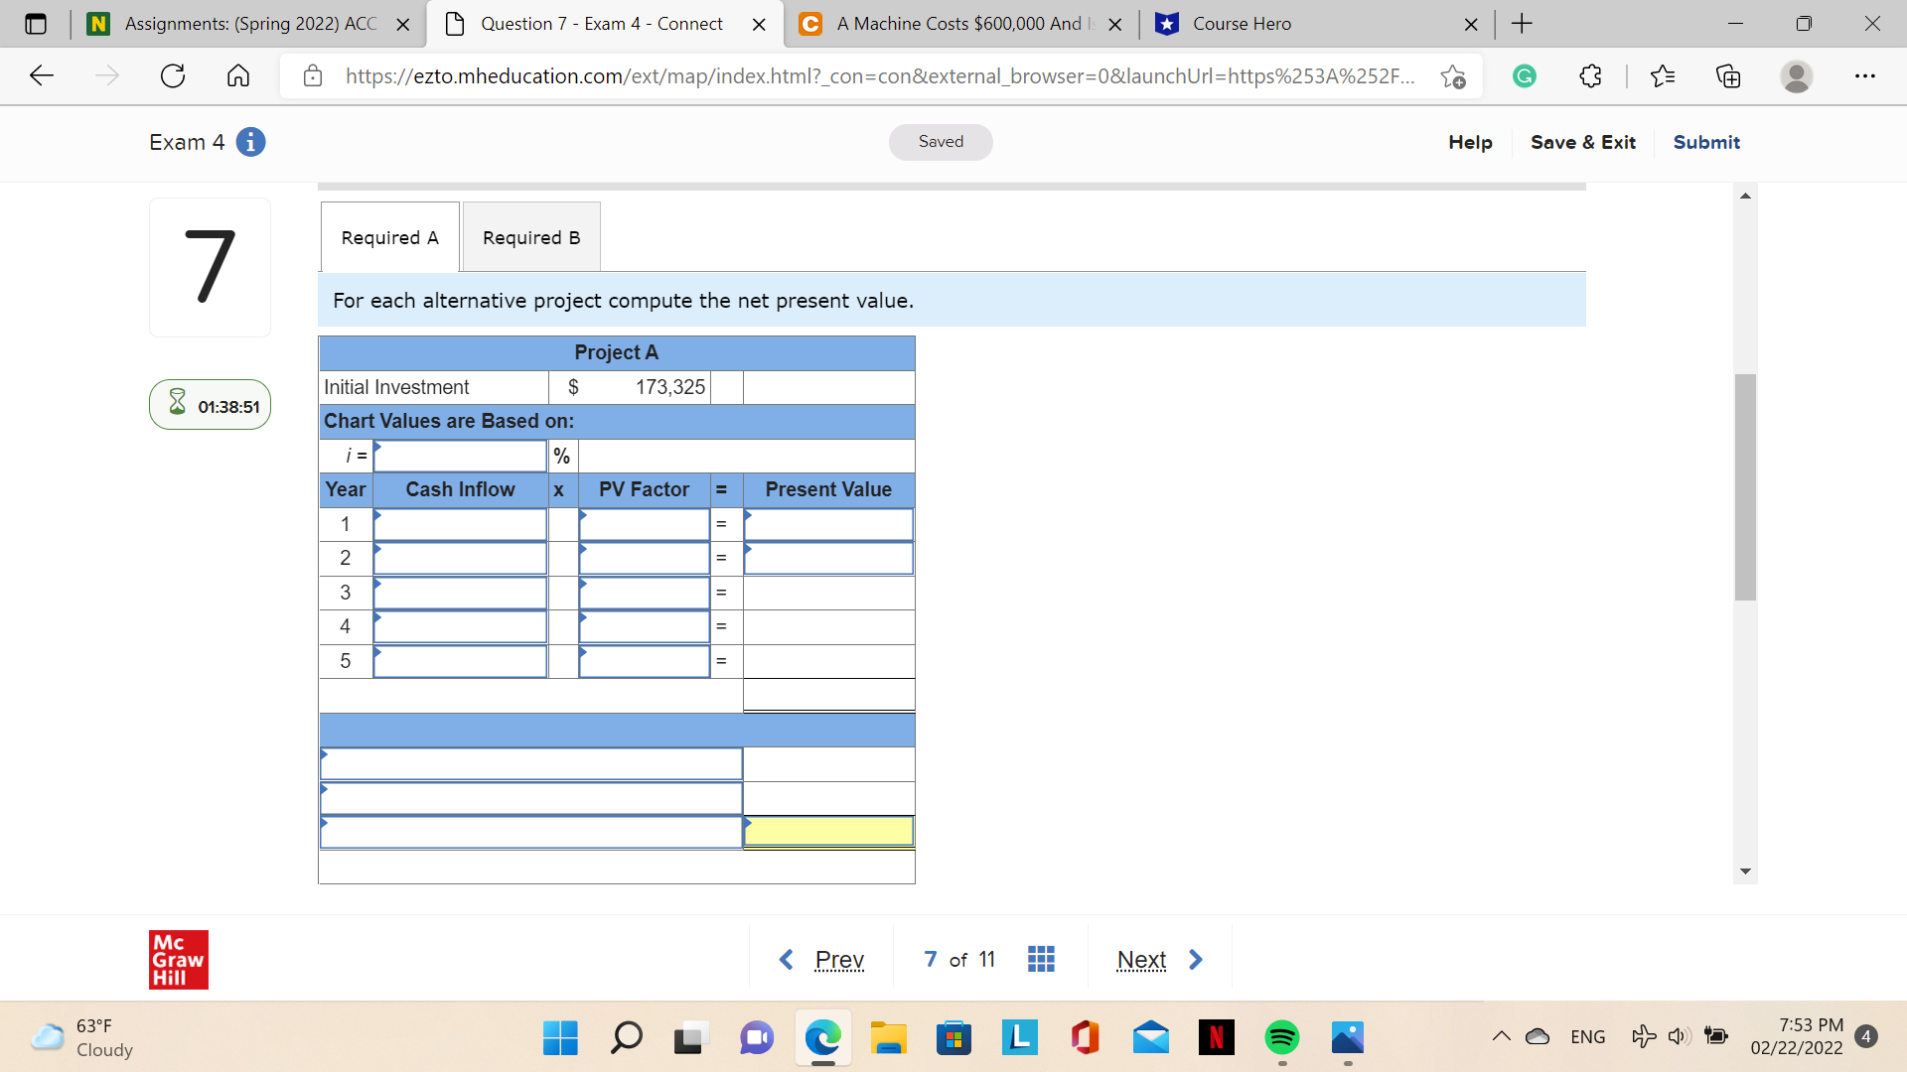Open the question navigator grid icon
Viewport: 1907px width, 1072px height.
1040,959
